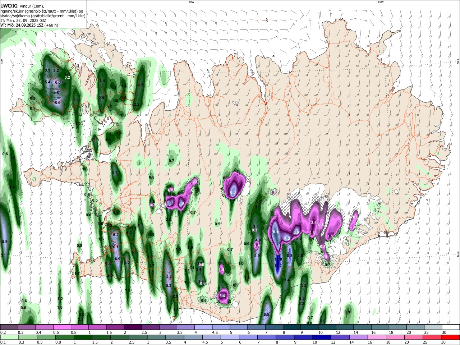
Task: Click the '0.1' label under the rain legend
Action: (x=3, y=342)
